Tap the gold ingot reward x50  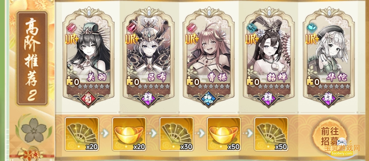pos(224,134)
